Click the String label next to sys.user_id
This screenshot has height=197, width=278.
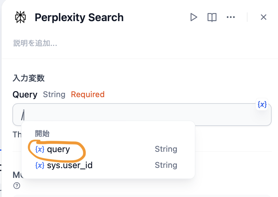166,165
